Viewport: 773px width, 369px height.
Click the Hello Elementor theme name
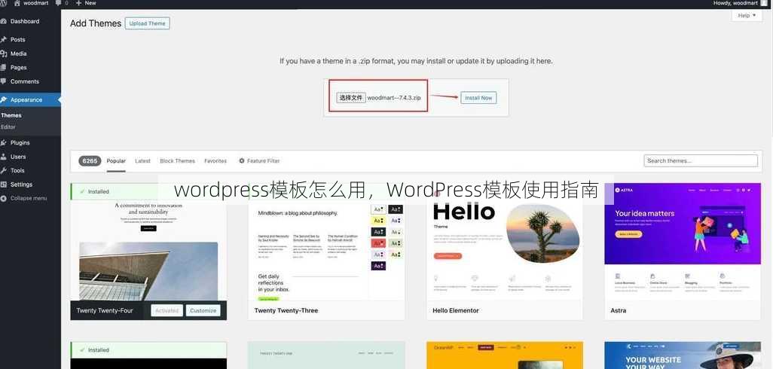456,310
